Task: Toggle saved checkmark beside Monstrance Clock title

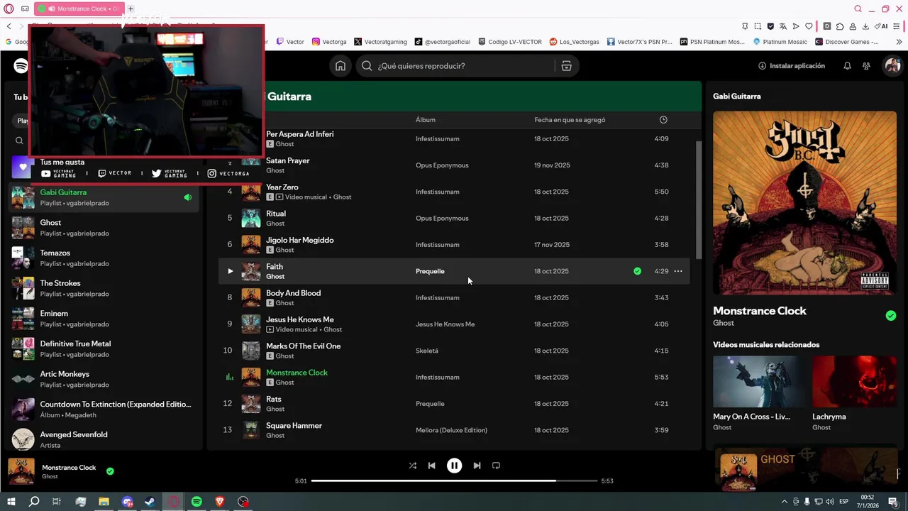Action: pyautogui.click(x=891, y=316)
